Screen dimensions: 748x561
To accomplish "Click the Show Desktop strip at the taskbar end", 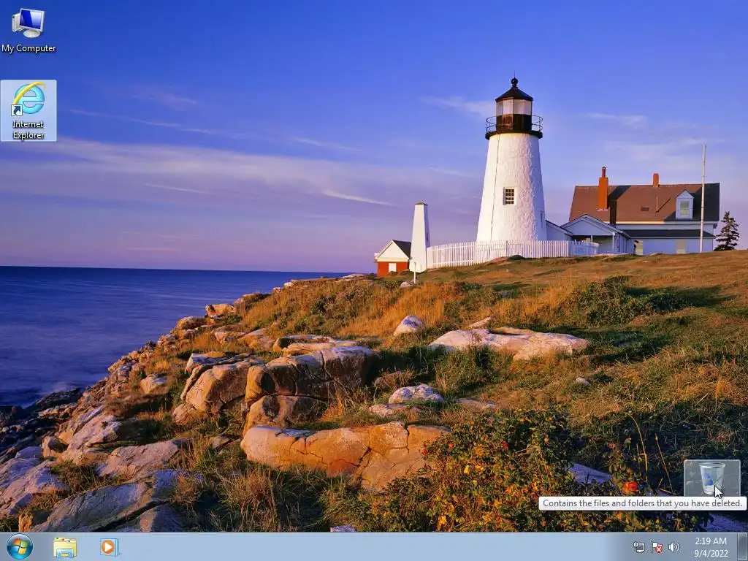I will coord(742,547).
